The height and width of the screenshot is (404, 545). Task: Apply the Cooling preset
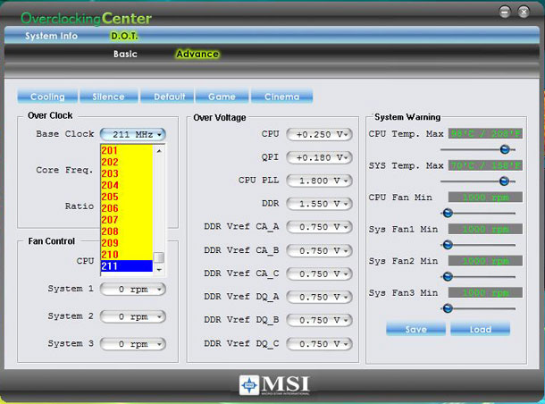pos(47,97)
